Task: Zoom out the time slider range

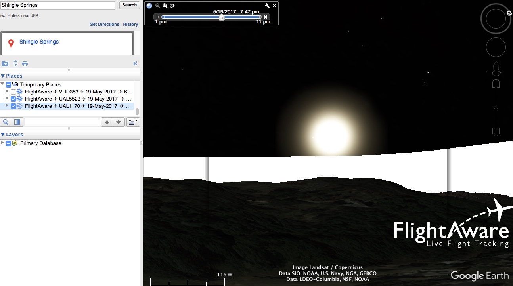Action: pos(158,6)
